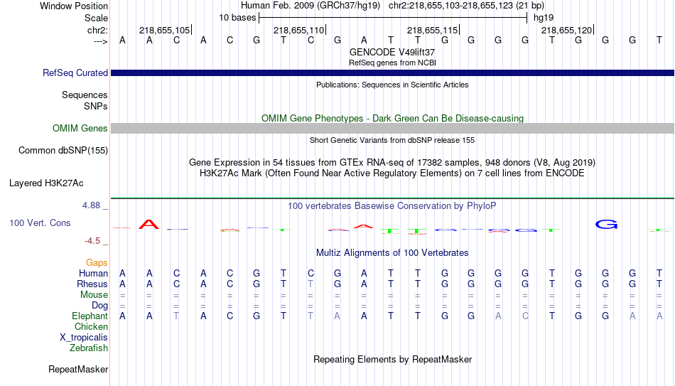Click the dark blue RefSeq Curated gene bar
Image resolution: width=675 pixels, height=386 pixels.
(392, 73)
